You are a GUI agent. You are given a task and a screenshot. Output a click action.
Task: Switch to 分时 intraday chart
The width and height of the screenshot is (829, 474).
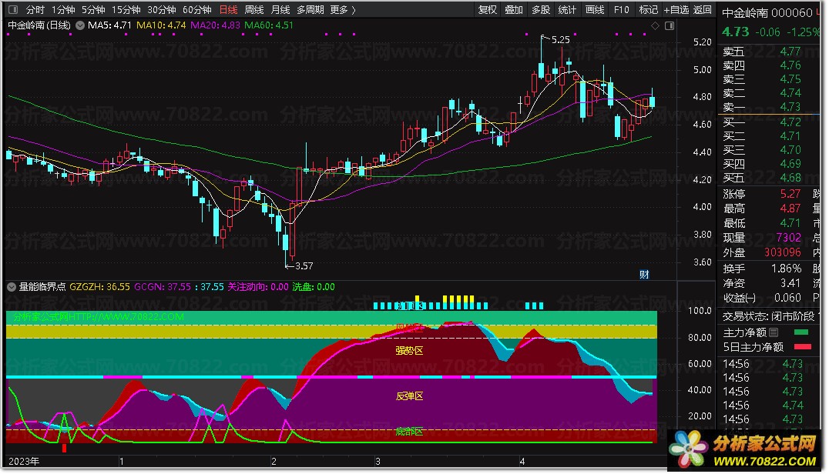click(x=35, y=9)
